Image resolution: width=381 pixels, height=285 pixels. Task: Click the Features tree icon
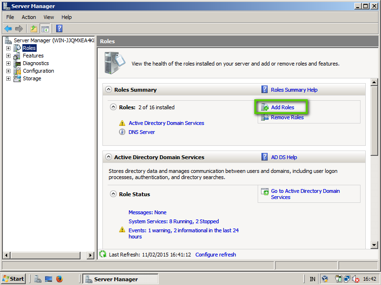17,56
